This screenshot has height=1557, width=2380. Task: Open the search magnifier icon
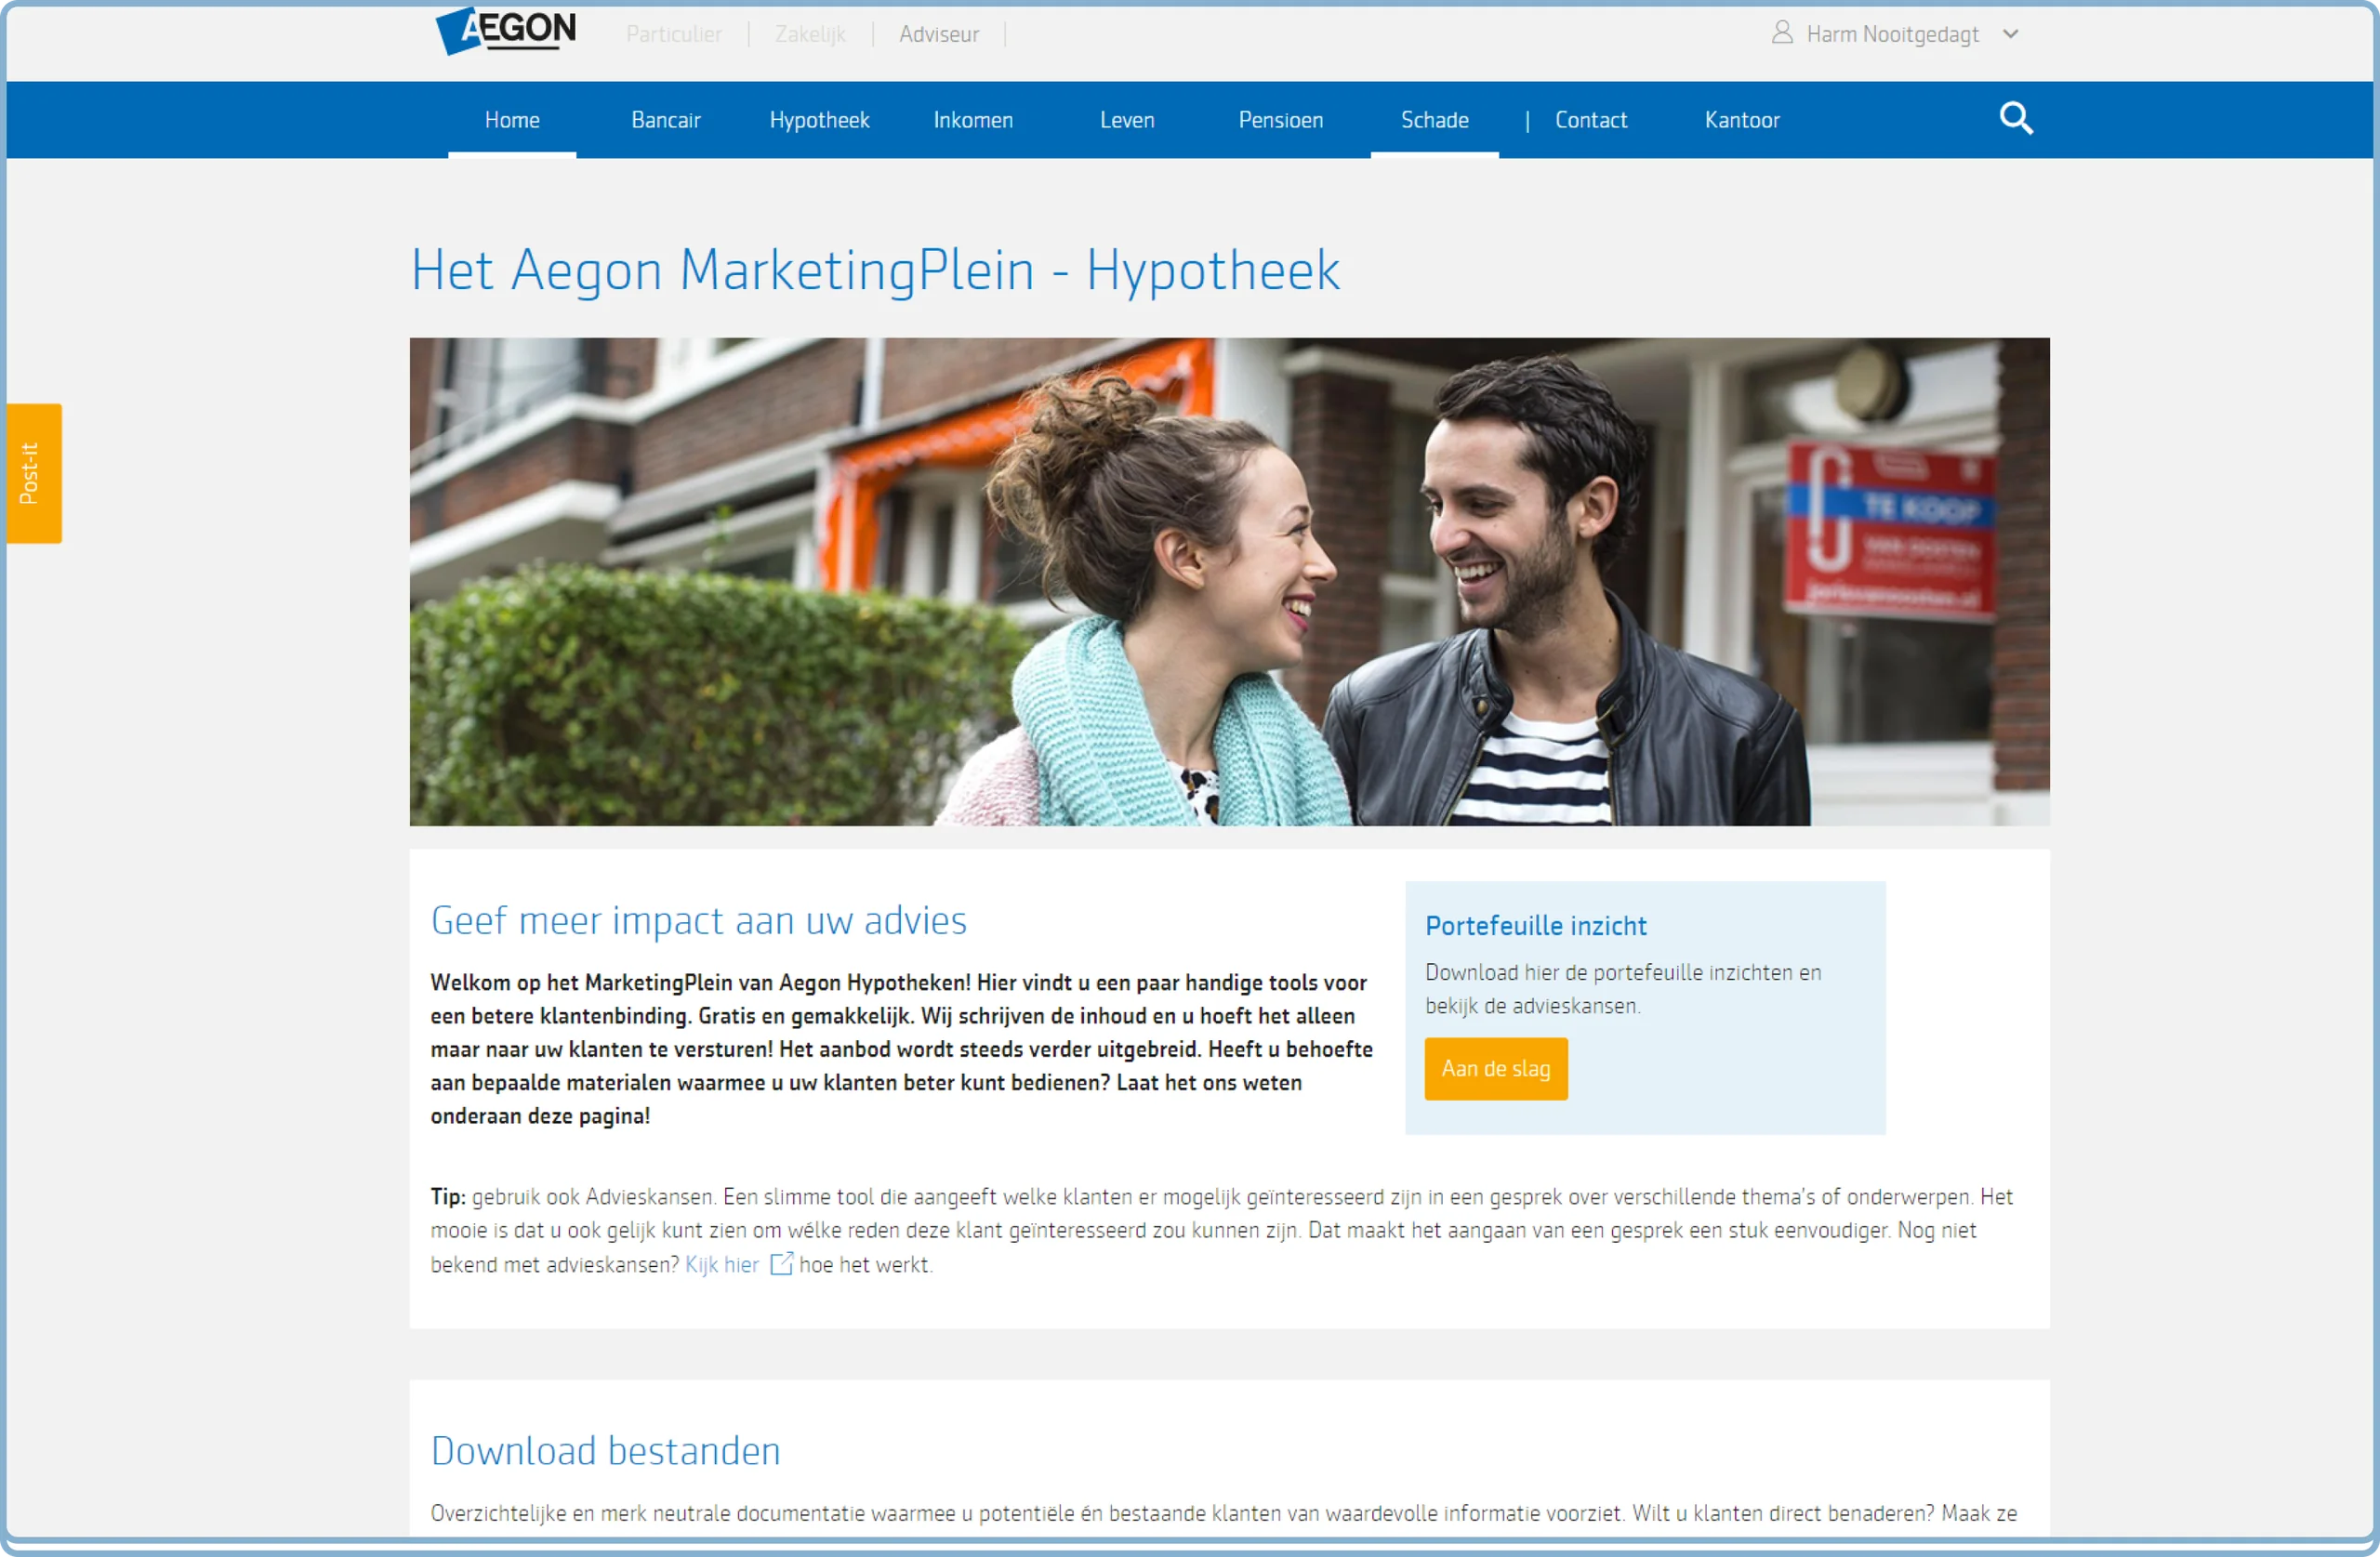pyautogui.click(x=2016, y=119)
